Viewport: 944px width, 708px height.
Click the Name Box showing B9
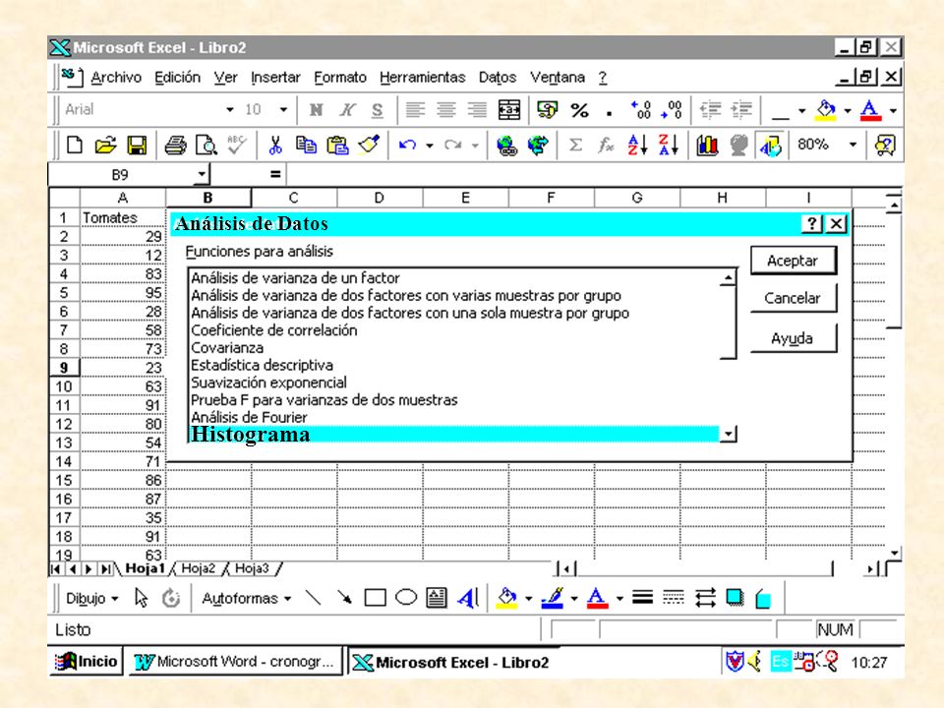[120, 175]
